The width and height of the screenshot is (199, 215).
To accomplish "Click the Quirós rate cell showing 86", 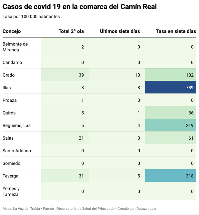I will (171, 113).
